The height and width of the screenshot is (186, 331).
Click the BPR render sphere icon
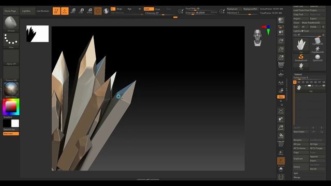(x=281, y=21)
